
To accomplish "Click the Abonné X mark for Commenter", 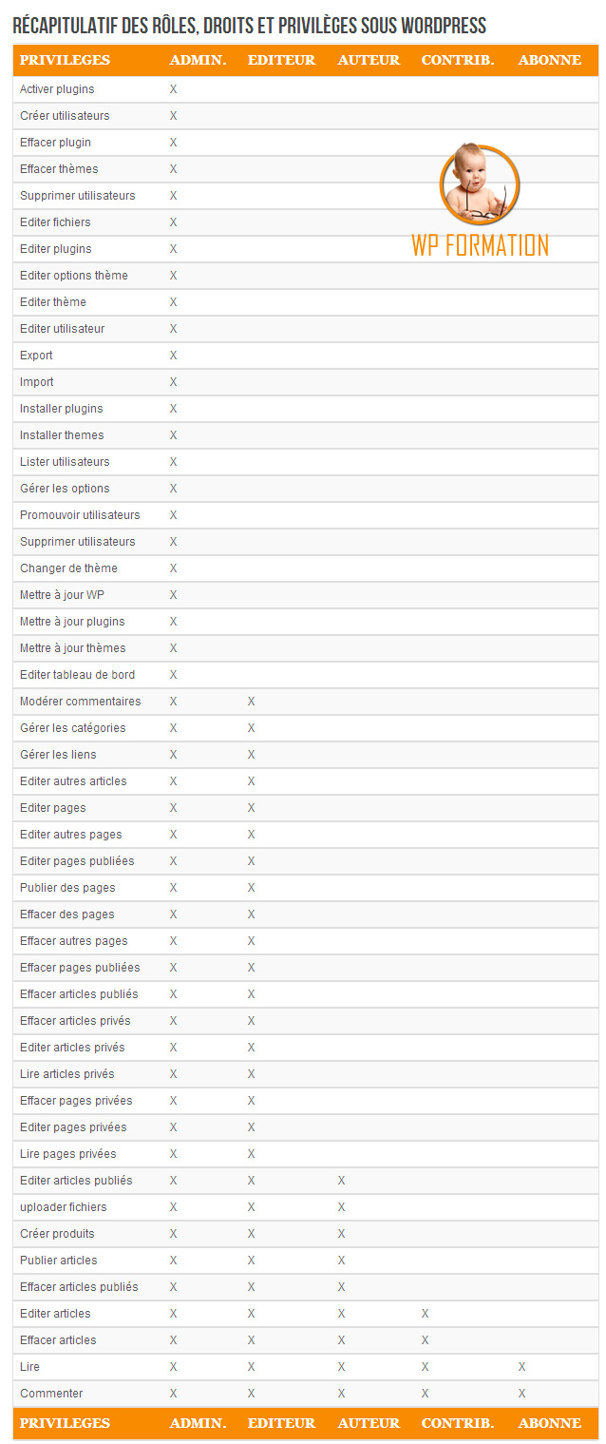I will tap(521, 1394).
